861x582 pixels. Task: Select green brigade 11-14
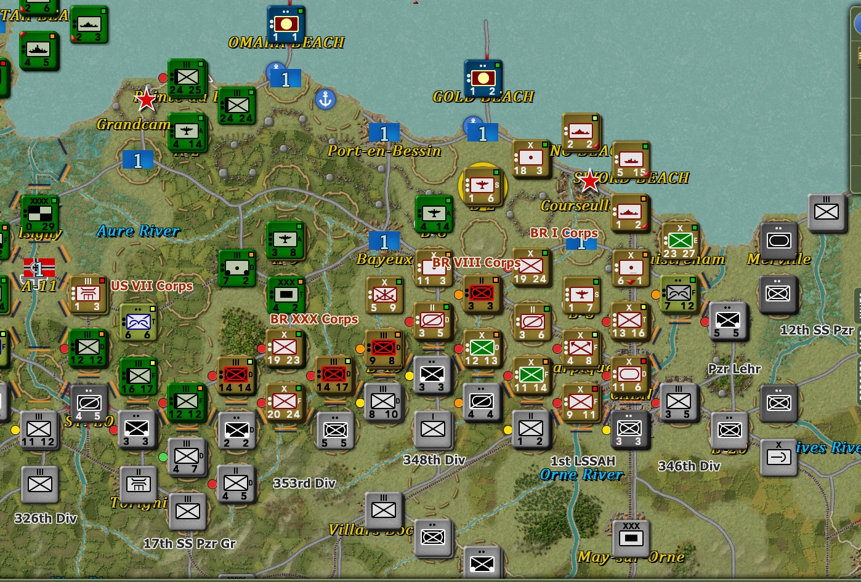532,375
